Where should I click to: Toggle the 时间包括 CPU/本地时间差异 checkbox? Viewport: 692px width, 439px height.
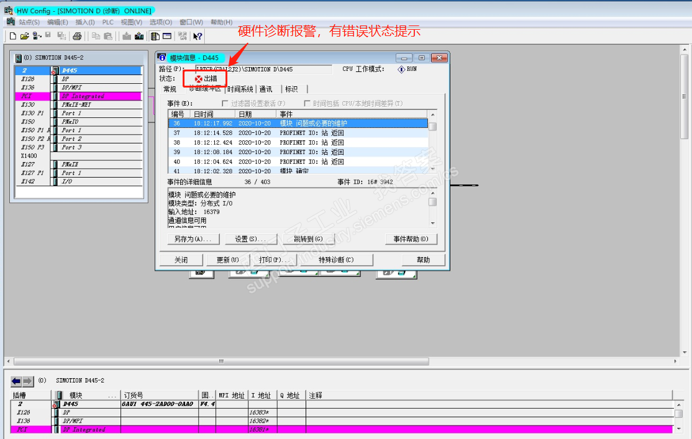pyautogui.click(x=307, y=103)
